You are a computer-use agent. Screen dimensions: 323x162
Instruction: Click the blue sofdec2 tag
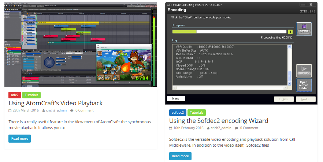(178, 113)
